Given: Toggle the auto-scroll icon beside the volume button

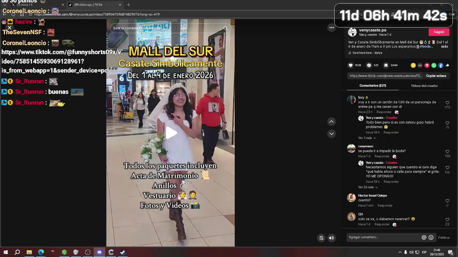Looking at the screenshot, I should click(321, 238).
